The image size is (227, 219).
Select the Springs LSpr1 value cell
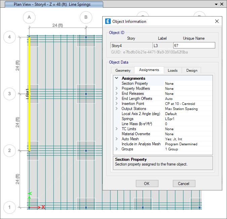pos(188,119)
